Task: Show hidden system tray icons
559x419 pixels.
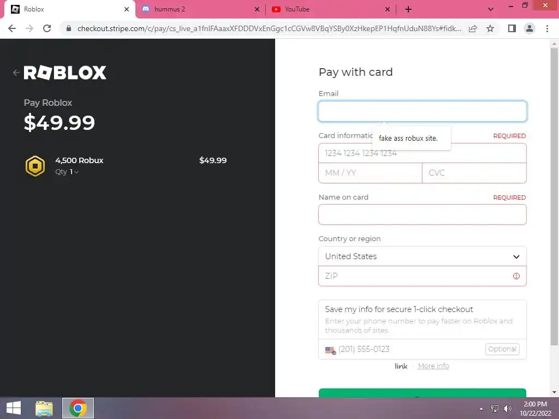Action: pyautogui.click(x=481, y=409)
